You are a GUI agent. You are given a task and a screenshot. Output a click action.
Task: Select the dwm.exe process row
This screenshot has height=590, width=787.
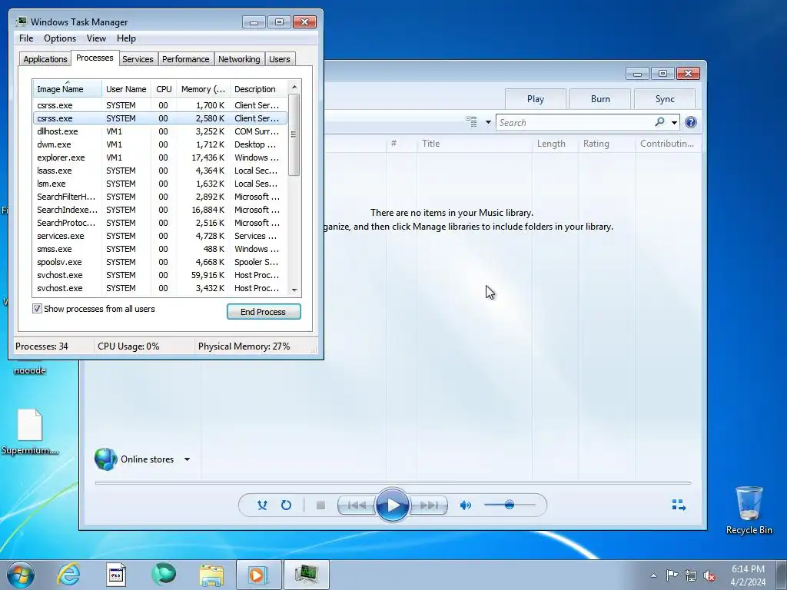(x=160, y=144)
